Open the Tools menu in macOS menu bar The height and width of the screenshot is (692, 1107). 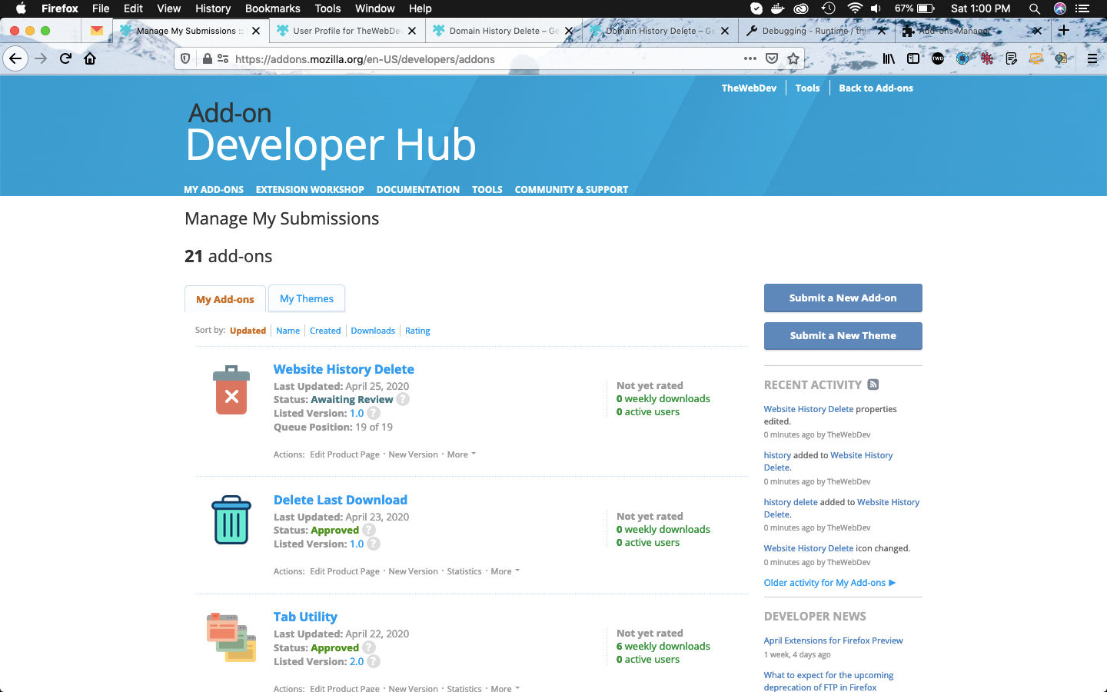point(327,8)
